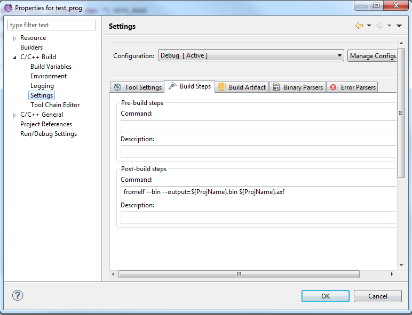Open the Tool Settings tab
Image resolution: width=412 pixels, height=315 pixels.
coord(137,87)
